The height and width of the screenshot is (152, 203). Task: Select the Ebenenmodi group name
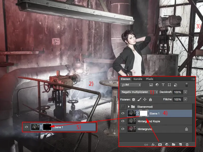(145, 107)
